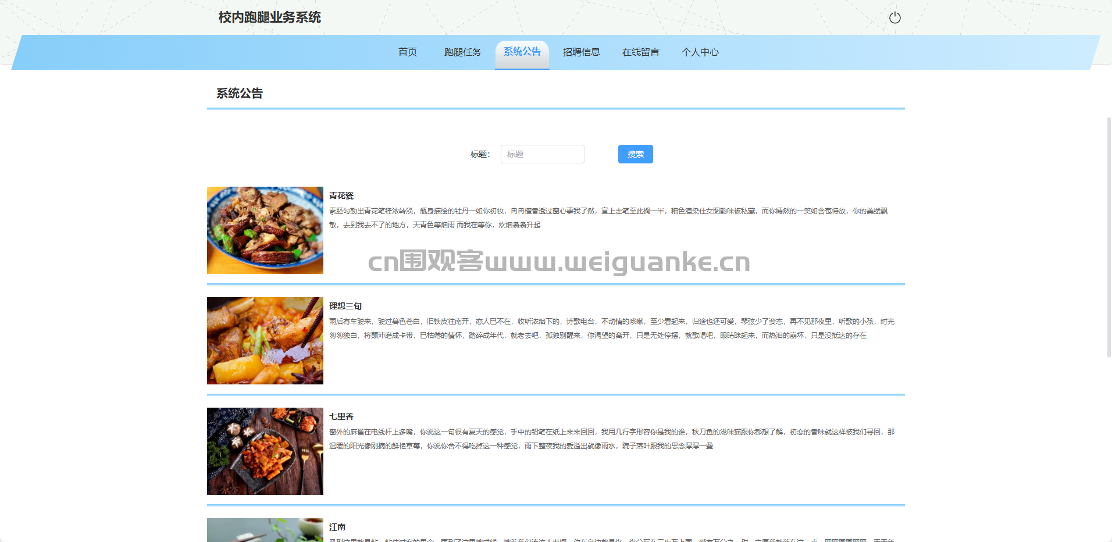Open the 七里香 announcement thumbnail
This screenshot has width=1112, height=542.
click(x=265, y=451)
